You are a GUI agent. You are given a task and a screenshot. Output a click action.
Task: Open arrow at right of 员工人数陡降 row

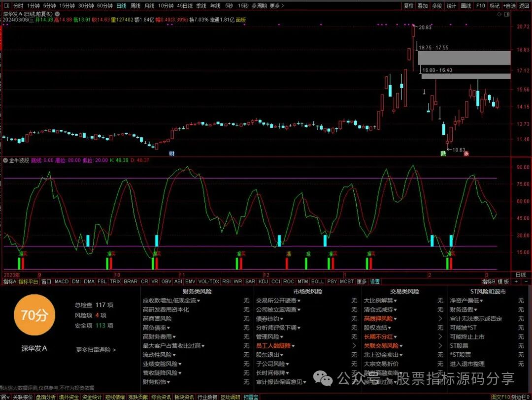354,345
